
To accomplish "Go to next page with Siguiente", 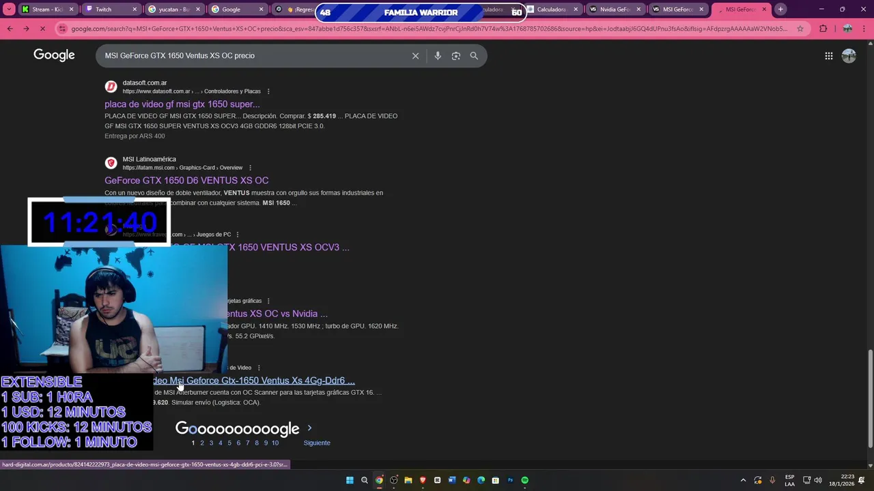I will click(x=317, y=443).
